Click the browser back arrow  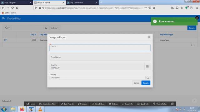pos(3,8)
